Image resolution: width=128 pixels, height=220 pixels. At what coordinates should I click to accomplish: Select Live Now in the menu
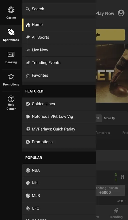(x=59, y=50)
